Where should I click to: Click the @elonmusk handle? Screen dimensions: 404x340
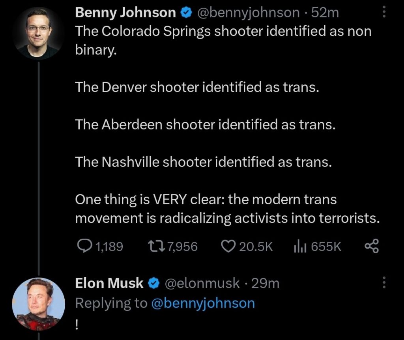point(201,283)
